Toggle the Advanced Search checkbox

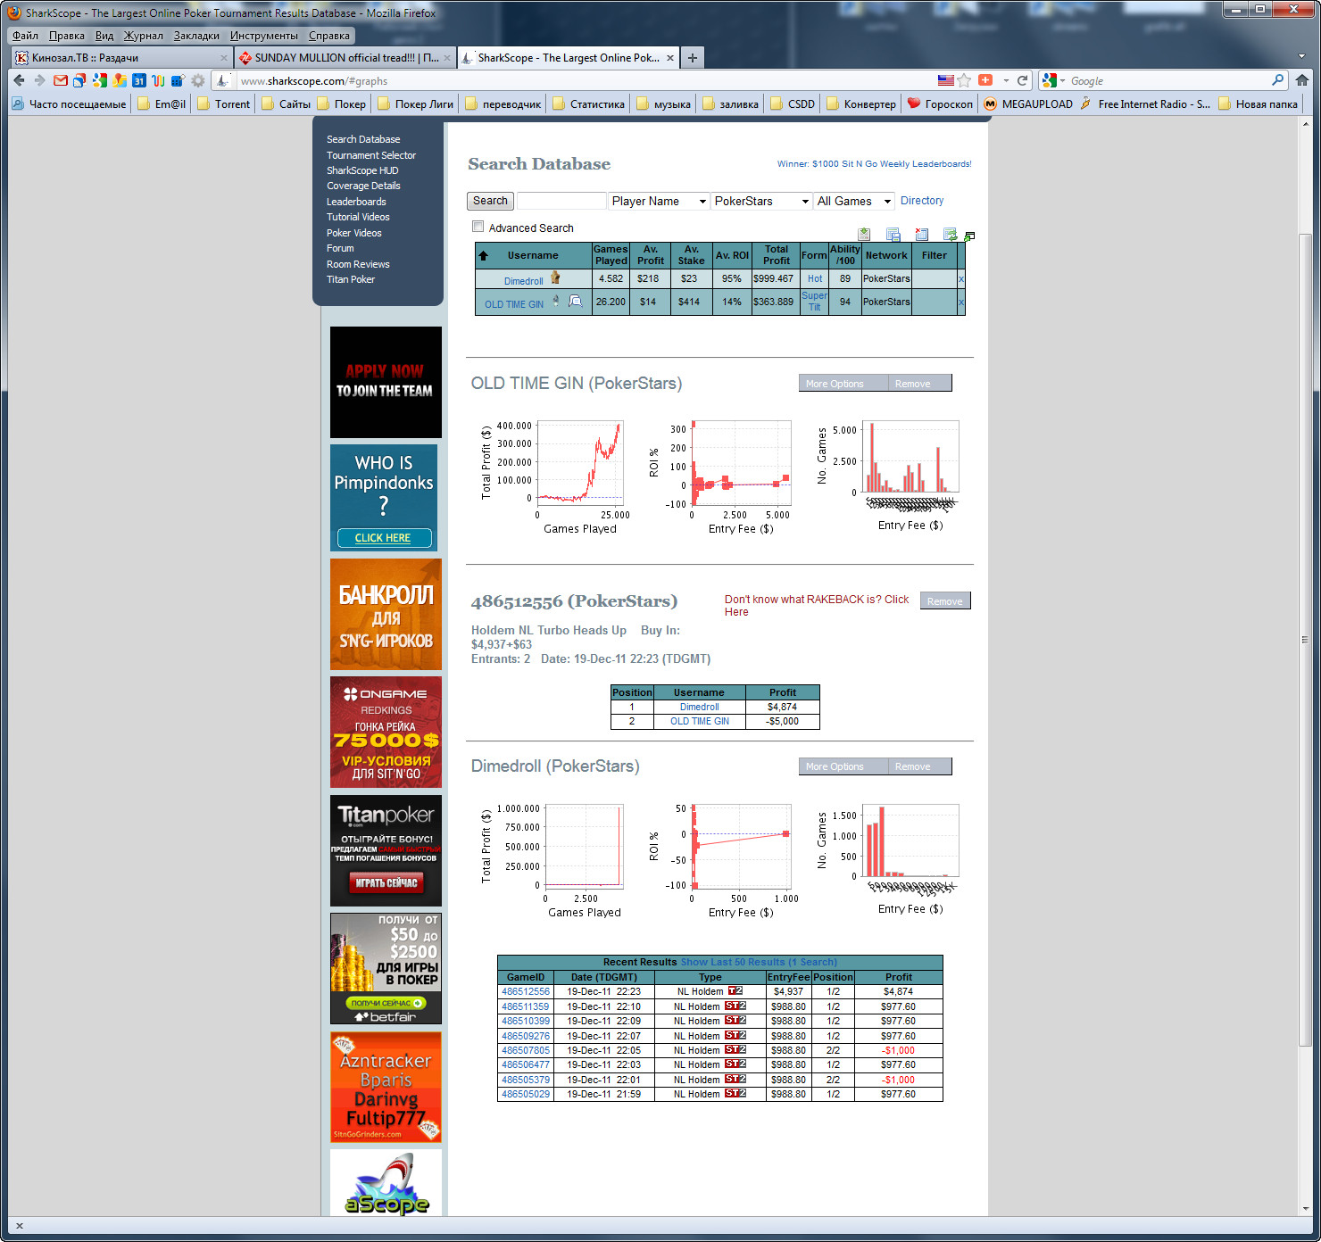(x=478, y=227)
